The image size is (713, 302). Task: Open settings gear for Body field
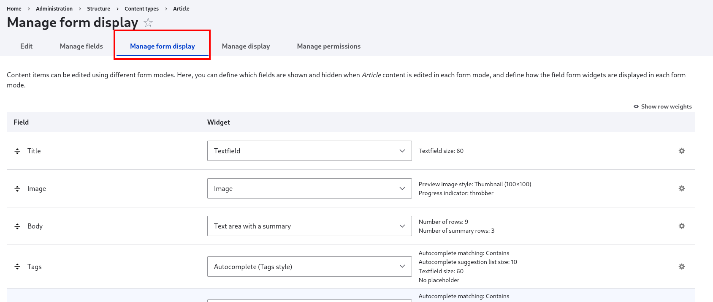[x=681, y=226]
